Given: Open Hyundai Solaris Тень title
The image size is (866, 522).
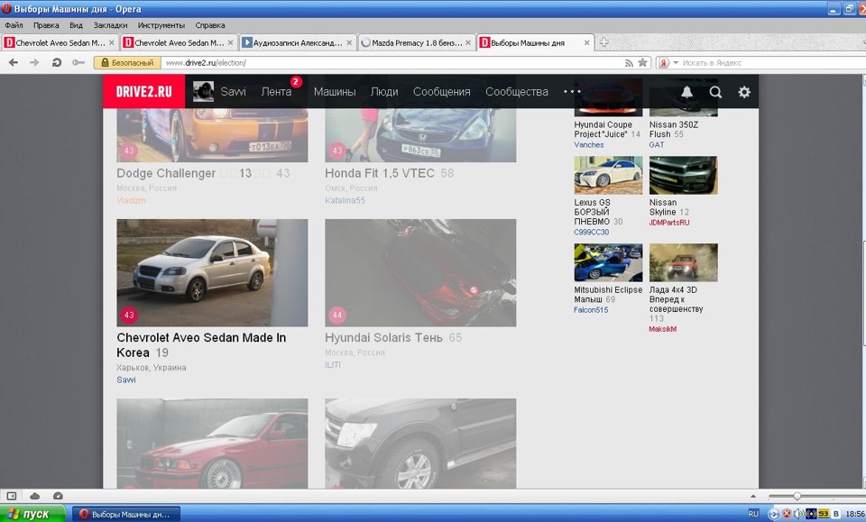Looking at the screenshot, I should point(383,338).
